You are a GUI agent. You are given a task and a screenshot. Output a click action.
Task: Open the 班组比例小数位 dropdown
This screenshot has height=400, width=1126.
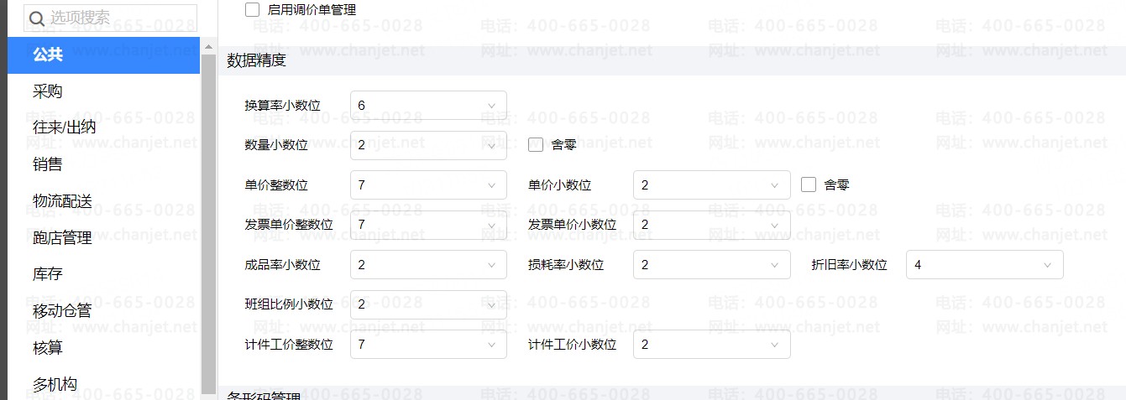tap(428, 304)
